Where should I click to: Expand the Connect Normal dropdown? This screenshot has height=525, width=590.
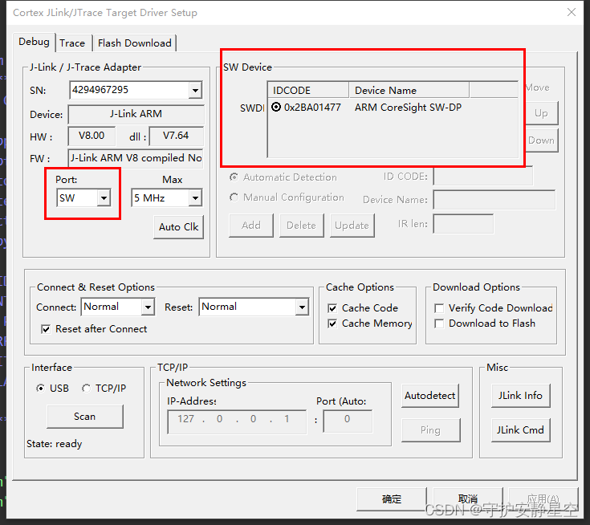(148, 307)
